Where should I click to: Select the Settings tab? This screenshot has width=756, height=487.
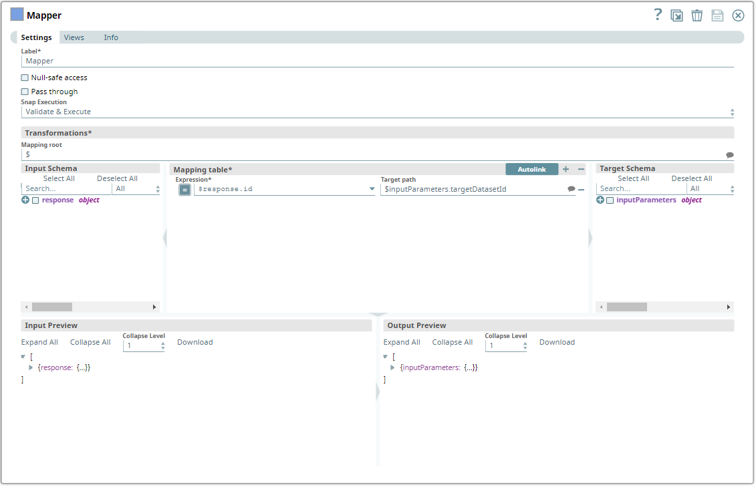coord(36,37)
